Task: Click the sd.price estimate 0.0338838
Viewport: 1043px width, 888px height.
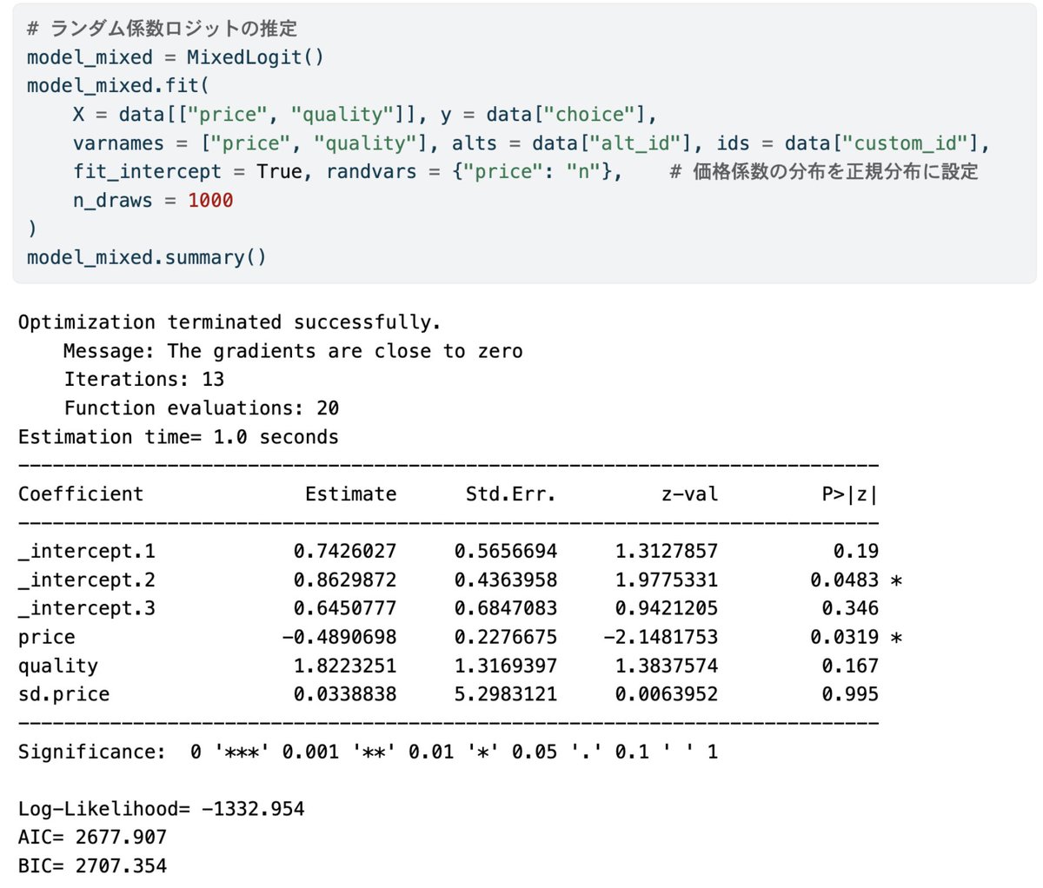Action: pyautogui.click(x=345, y=695)
